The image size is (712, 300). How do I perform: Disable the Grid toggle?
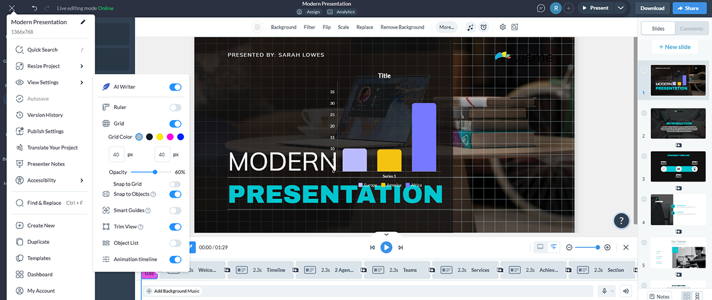click(175, 124)
